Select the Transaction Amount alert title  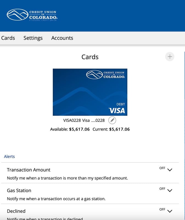coord(29,170)
